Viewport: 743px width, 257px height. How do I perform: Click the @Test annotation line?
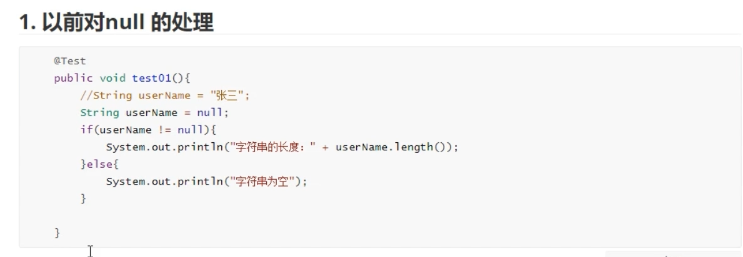tap(69, 61)
